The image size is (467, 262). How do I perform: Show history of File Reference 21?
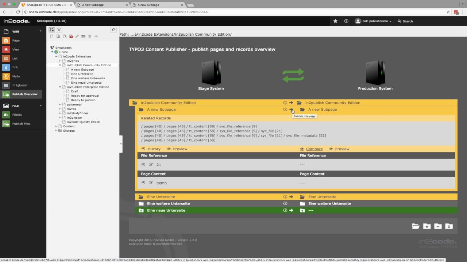point(143,164)
